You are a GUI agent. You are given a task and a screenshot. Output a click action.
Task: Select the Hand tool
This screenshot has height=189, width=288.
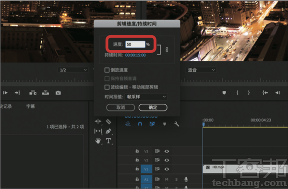(98, 141)
